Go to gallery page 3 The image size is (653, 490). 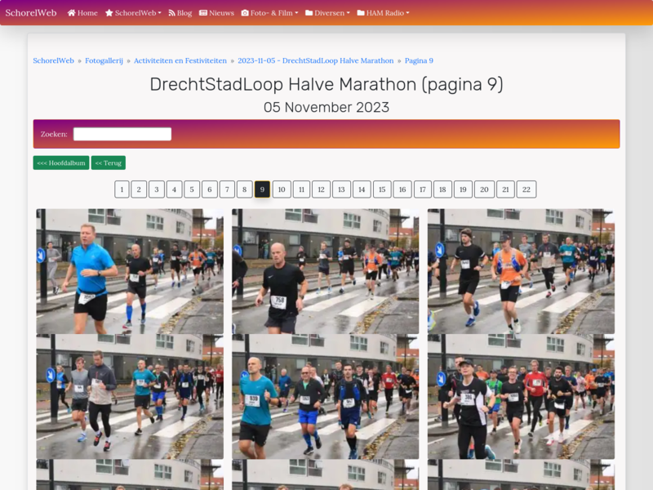click(157, 189)
